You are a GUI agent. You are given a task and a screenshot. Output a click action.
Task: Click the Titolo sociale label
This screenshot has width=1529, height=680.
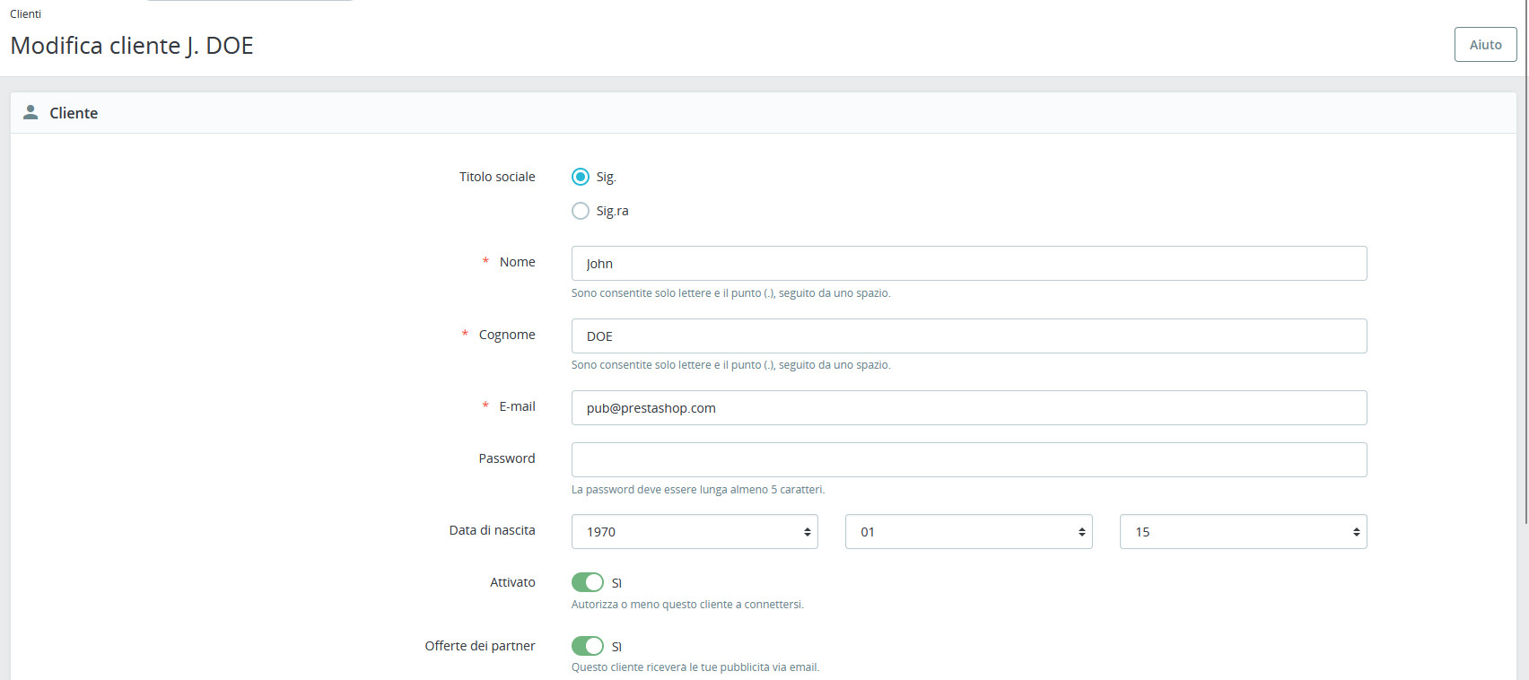497,177
